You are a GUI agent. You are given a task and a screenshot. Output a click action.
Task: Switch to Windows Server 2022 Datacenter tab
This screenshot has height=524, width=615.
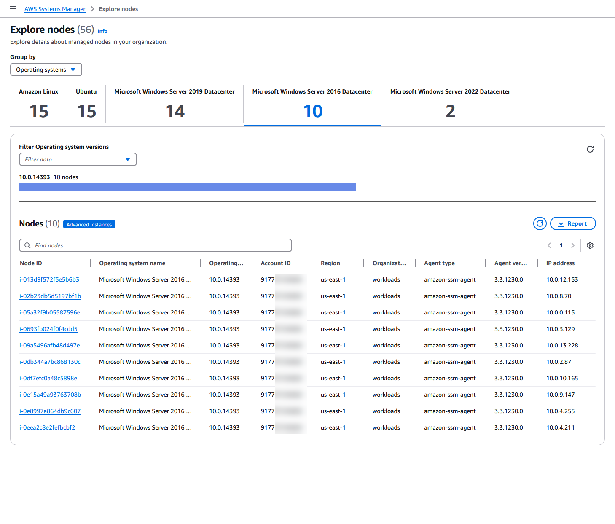pos(450,104)
